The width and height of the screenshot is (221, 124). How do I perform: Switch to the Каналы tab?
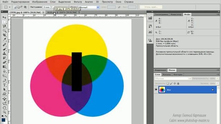pos(167,74)
